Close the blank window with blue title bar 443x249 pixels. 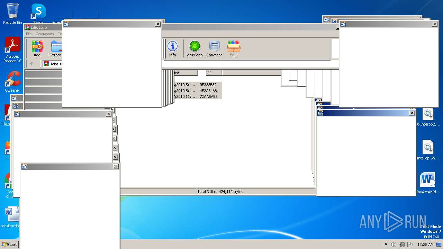[412, 113]
